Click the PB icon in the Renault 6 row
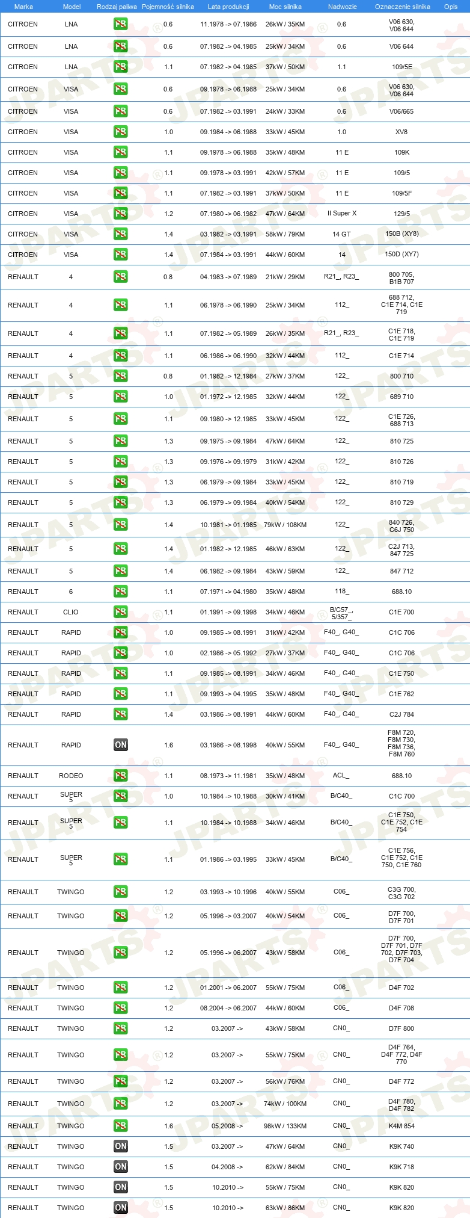470x1218 pixels. 120,592
